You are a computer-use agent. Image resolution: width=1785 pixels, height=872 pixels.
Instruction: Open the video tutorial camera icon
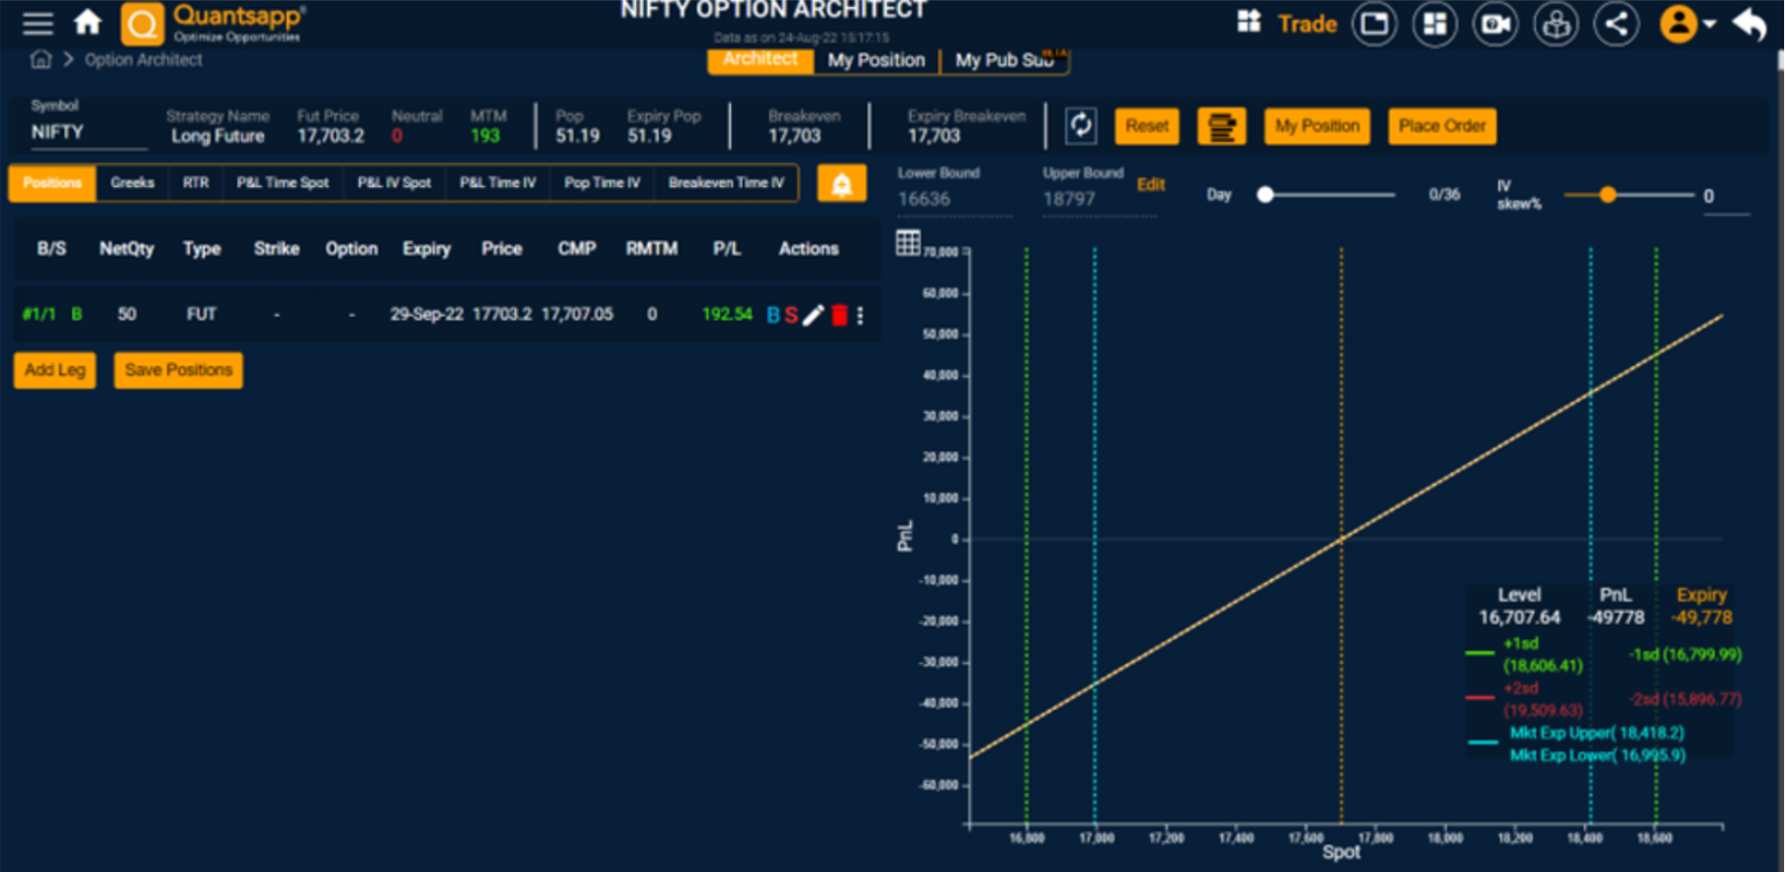tap(1495, 23)
